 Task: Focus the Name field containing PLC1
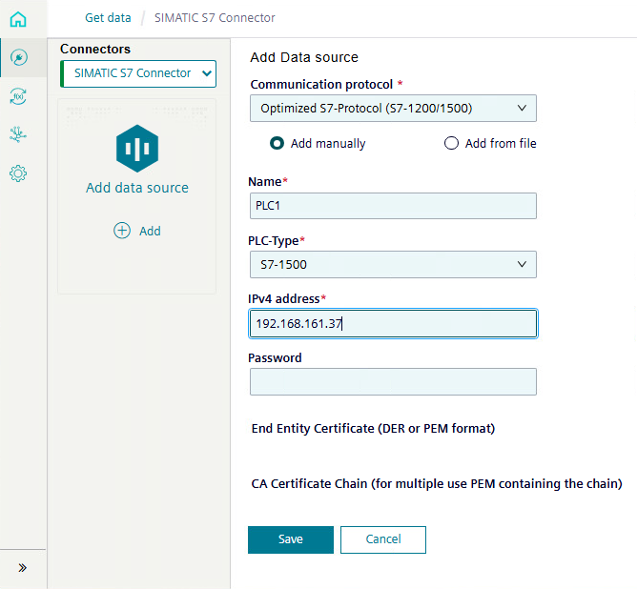393,206
